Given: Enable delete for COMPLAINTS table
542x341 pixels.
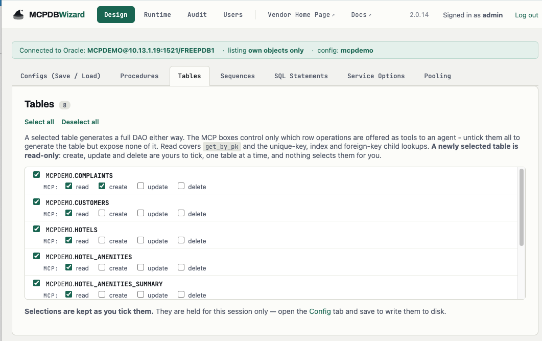Looking at the screenshot, I should tap(181, 186).
